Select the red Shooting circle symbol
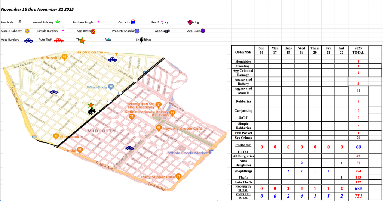 click(x=190, y=22)
